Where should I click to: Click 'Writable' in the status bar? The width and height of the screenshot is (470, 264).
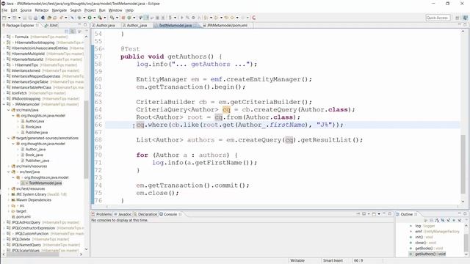point(297,261)
